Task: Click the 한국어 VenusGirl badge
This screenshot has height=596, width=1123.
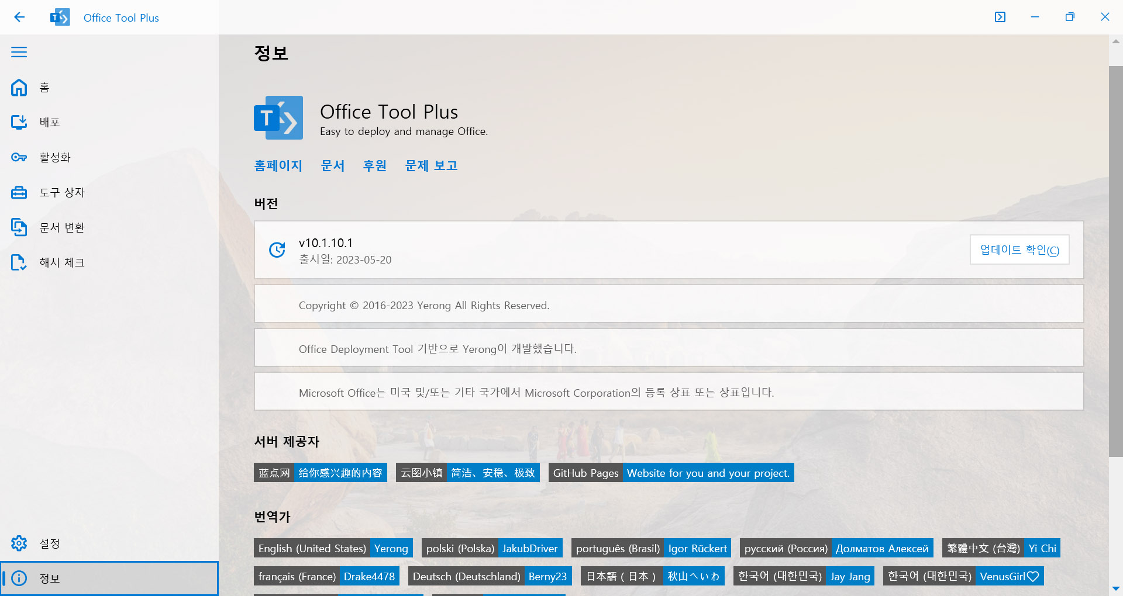Action: pyautogui.click(x=963, y=576)
